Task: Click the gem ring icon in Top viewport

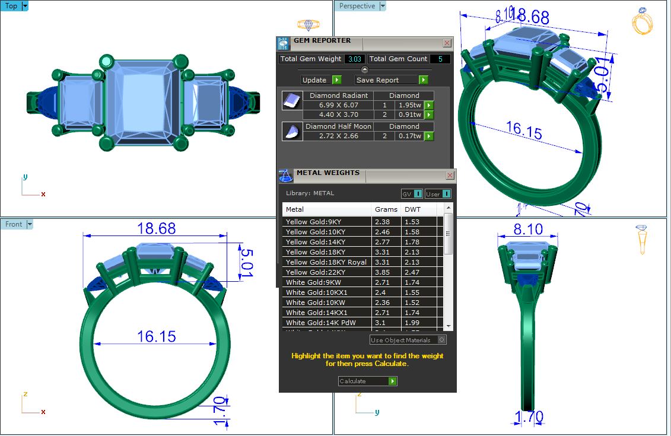Action: [308, 24]
